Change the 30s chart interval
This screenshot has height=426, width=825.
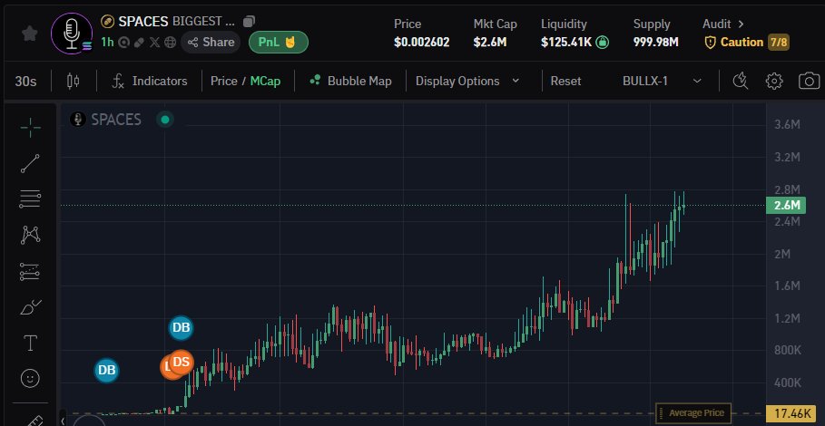pyautogui.click(x=25, y=81)
